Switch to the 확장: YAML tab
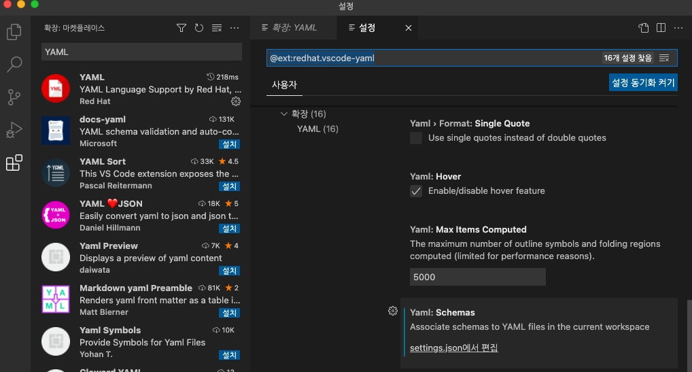 pyautogui.click(x=294, y=28)
